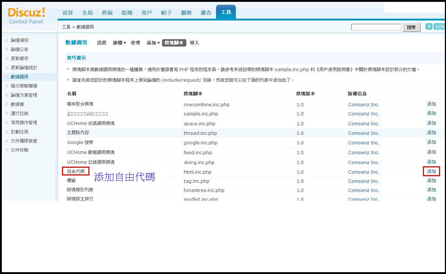The height and width of the screenshot is (274, 446).
Task: Open the 擴展 top navigation tab
Action: pos(186,13)
